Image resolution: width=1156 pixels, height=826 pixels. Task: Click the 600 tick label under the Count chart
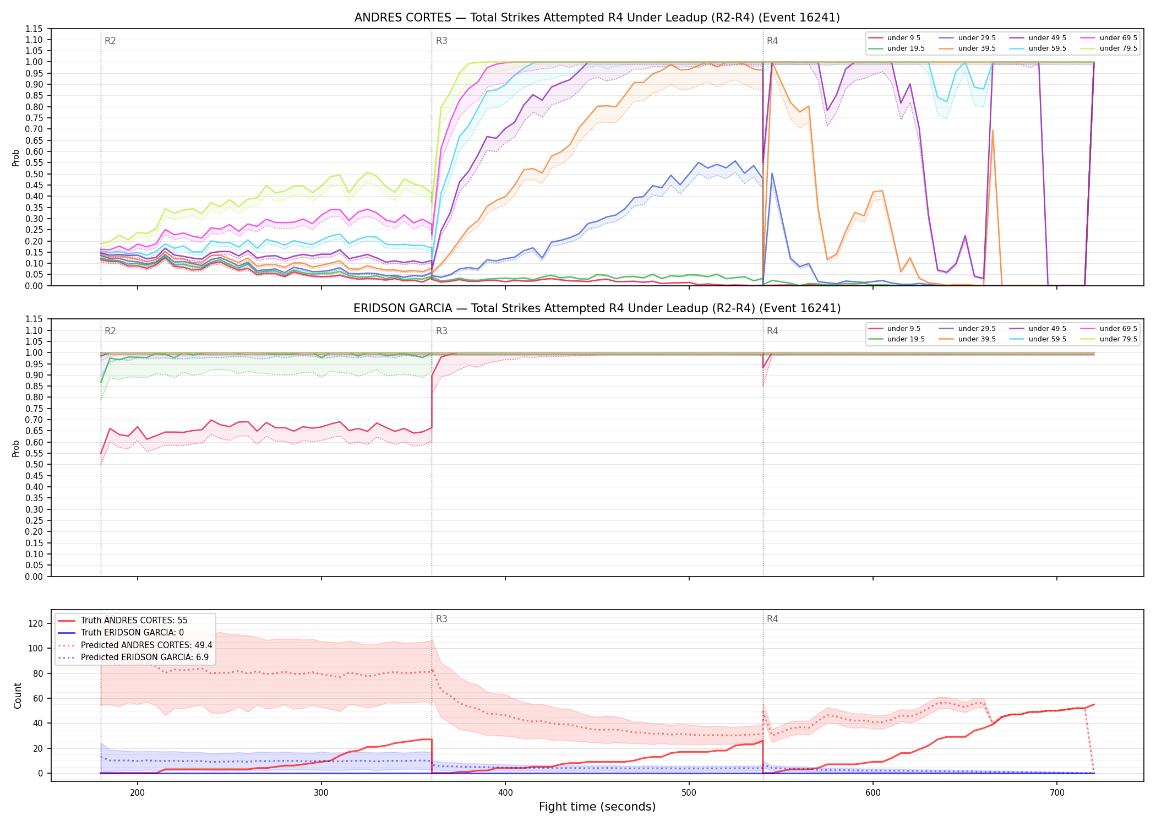pos(873,792)
